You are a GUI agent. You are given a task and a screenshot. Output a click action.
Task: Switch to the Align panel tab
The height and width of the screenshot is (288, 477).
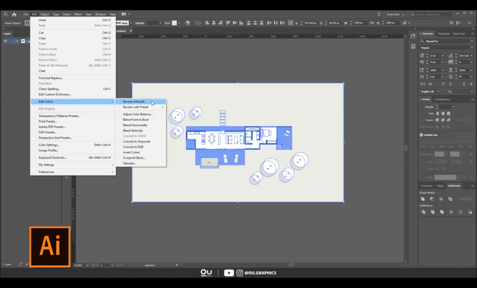coord(440,186)
